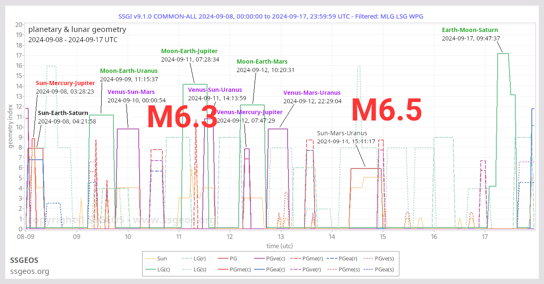This screenshot has width=544, height=284.
Task: Click the Moon-Earth-Jupiter annotation label
Action: 190,51
